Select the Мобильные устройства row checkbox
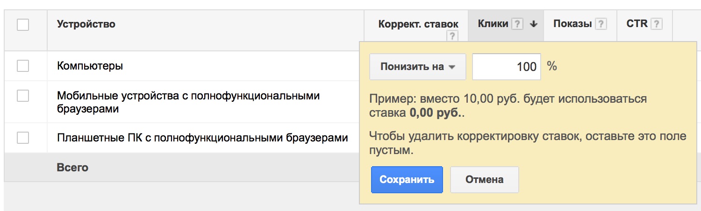Viewport: 701px width, 211px height. coord(23,96)
